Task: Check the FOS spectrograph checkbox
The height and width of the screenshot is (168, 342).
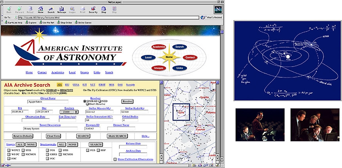Action: tap(47, 150)
